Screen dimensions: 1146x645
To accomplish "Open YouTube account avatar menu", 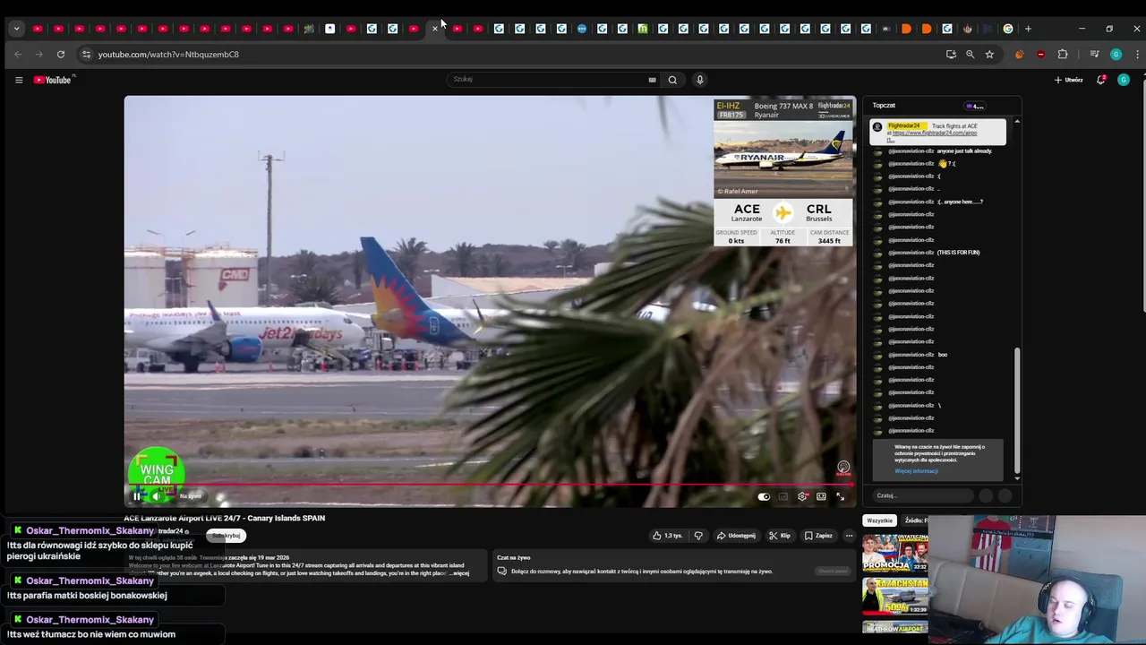I will (1124, 80).
